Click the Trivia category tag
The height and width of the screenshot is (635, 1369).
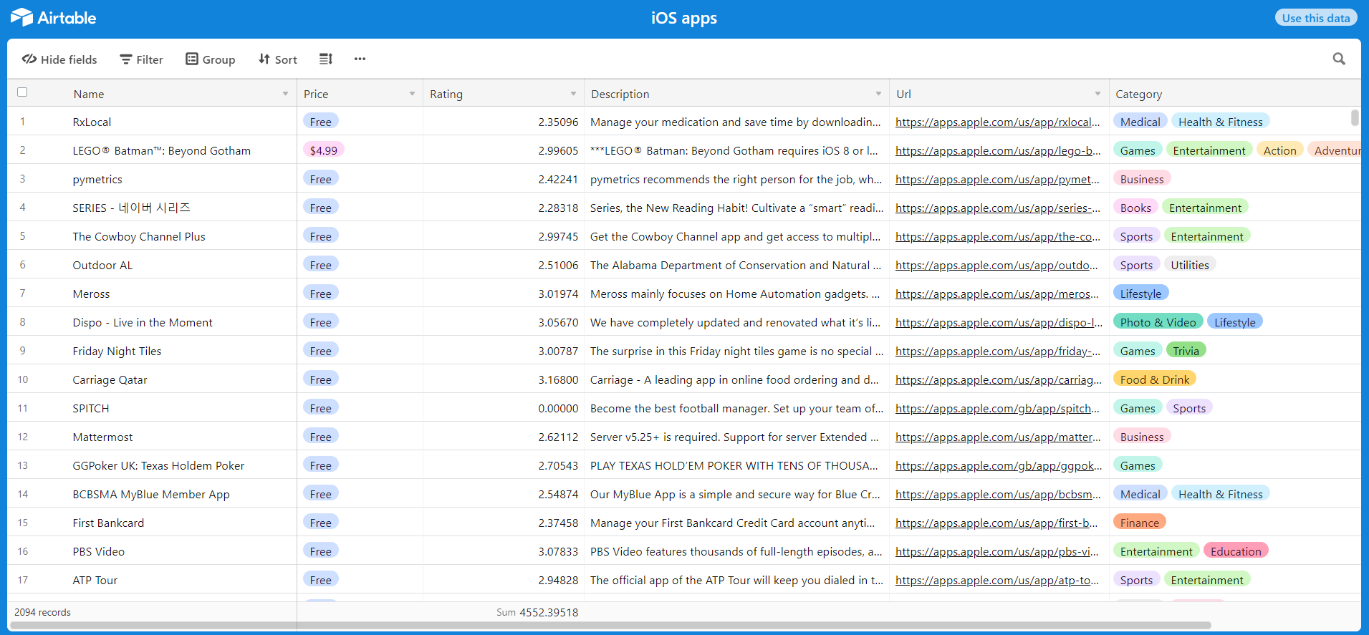[x=1186, y=351]
